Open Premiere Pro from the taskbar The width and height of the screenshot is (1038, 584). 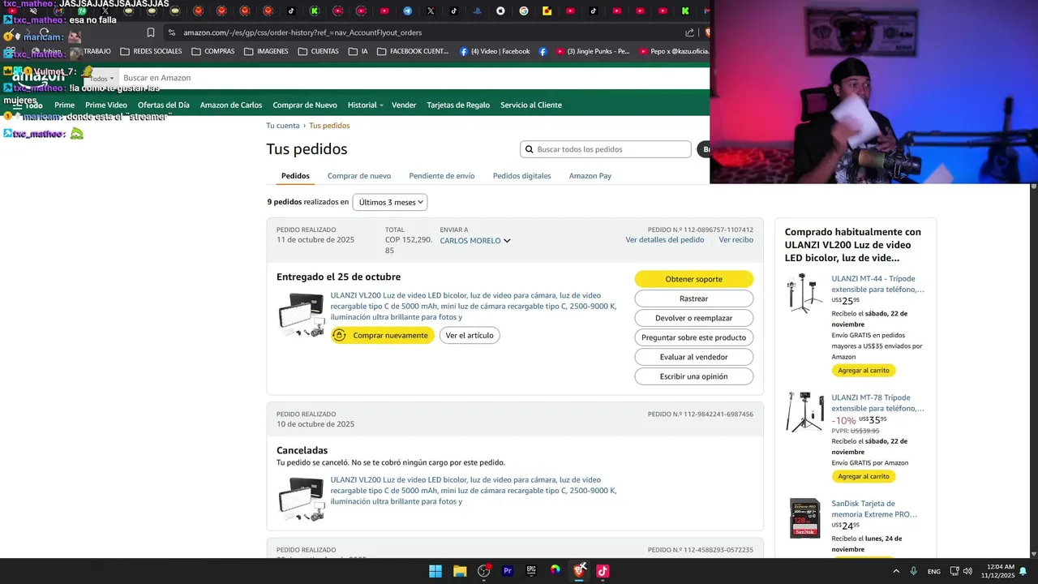point(508,571)
